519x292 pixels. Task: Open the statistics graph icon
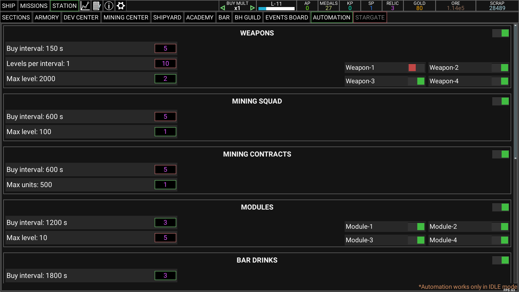click(85, 6)
